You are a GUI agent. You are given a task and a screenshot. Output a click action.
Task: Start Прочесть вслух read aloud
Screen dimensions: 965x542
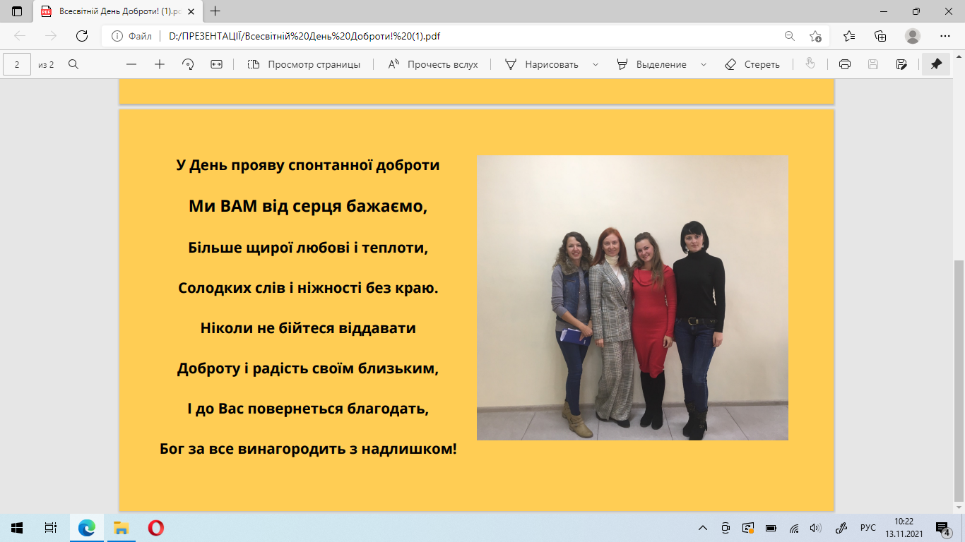coord(433,64)
